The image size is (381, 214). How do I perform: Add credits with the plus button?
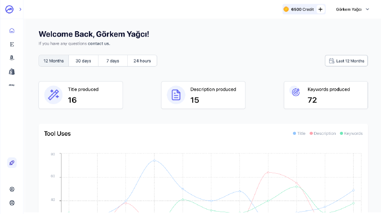click(x=320, y=10)
